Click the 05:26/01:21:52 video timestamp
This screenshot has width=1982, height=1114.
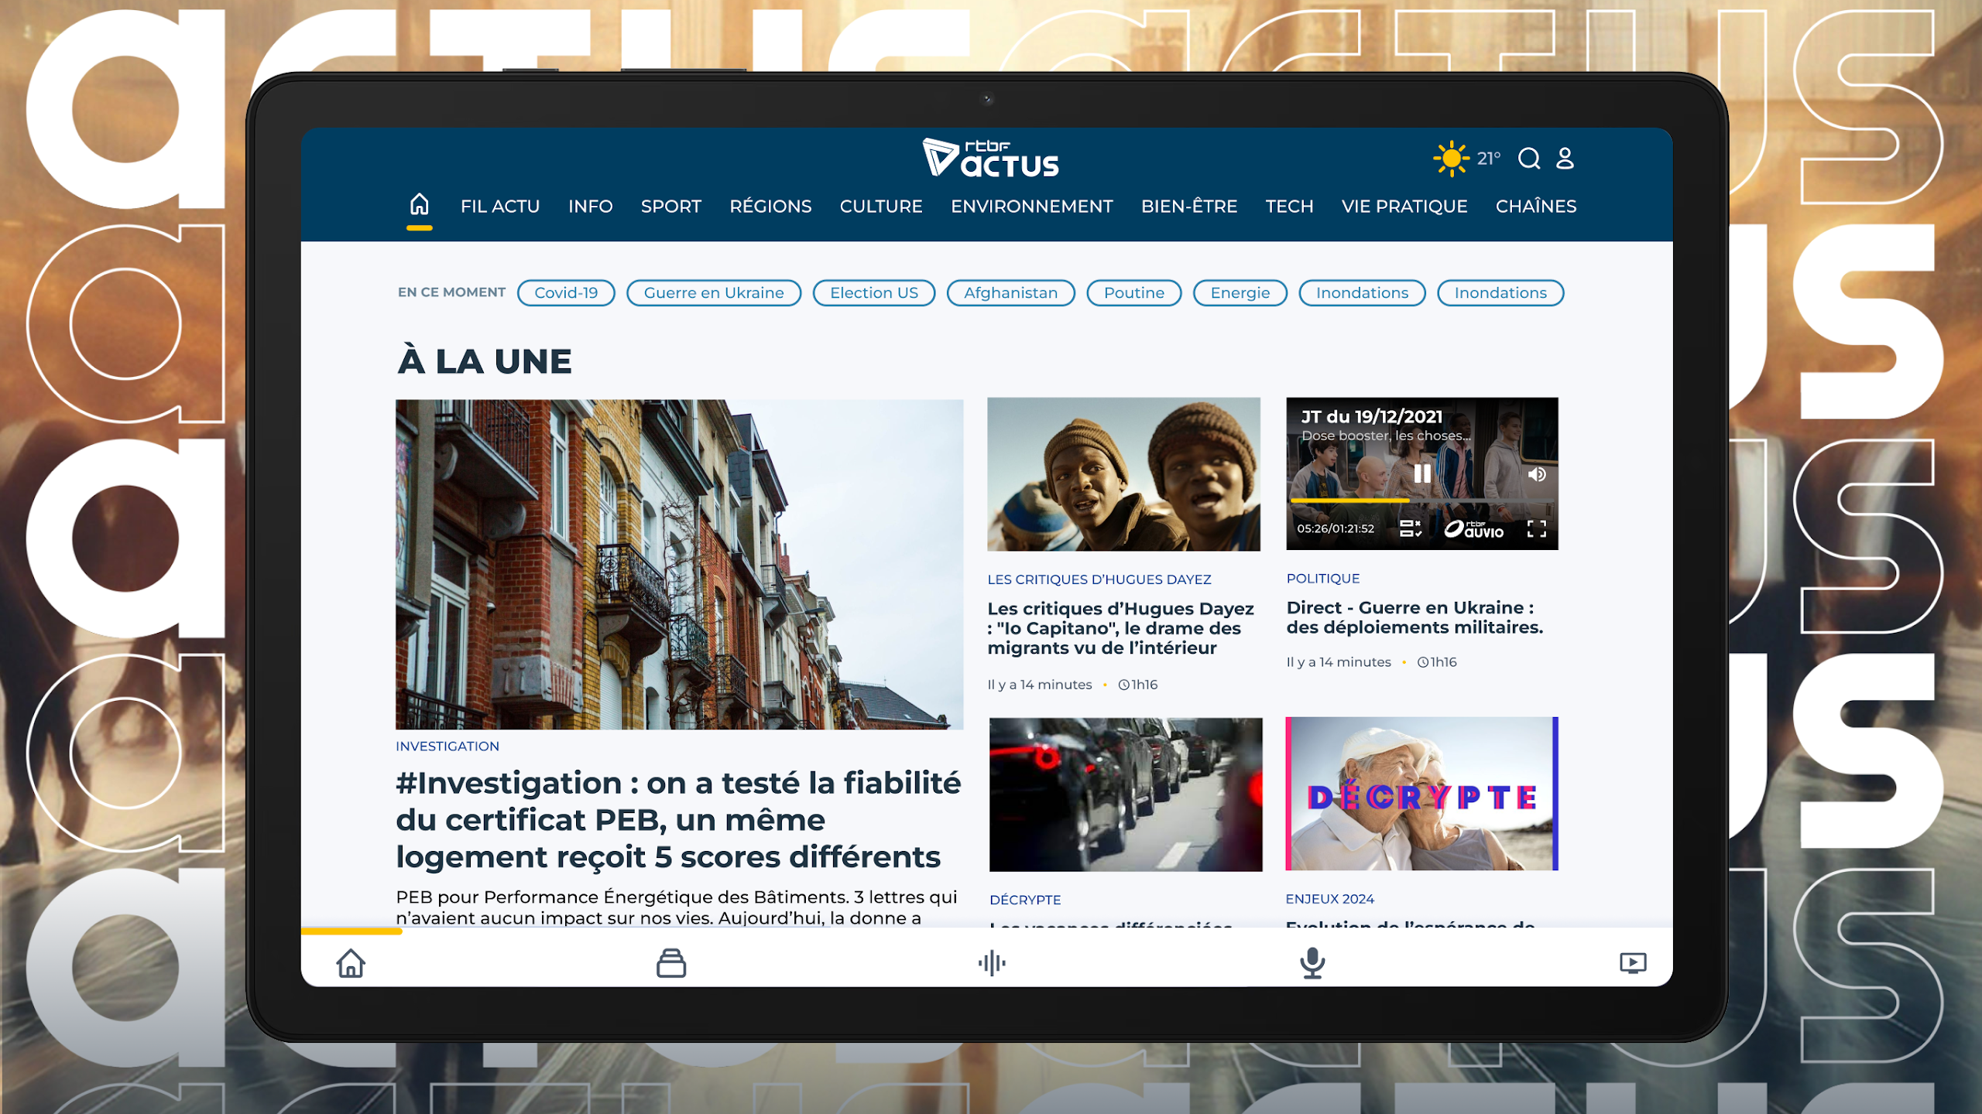[x=1336, y=529]
